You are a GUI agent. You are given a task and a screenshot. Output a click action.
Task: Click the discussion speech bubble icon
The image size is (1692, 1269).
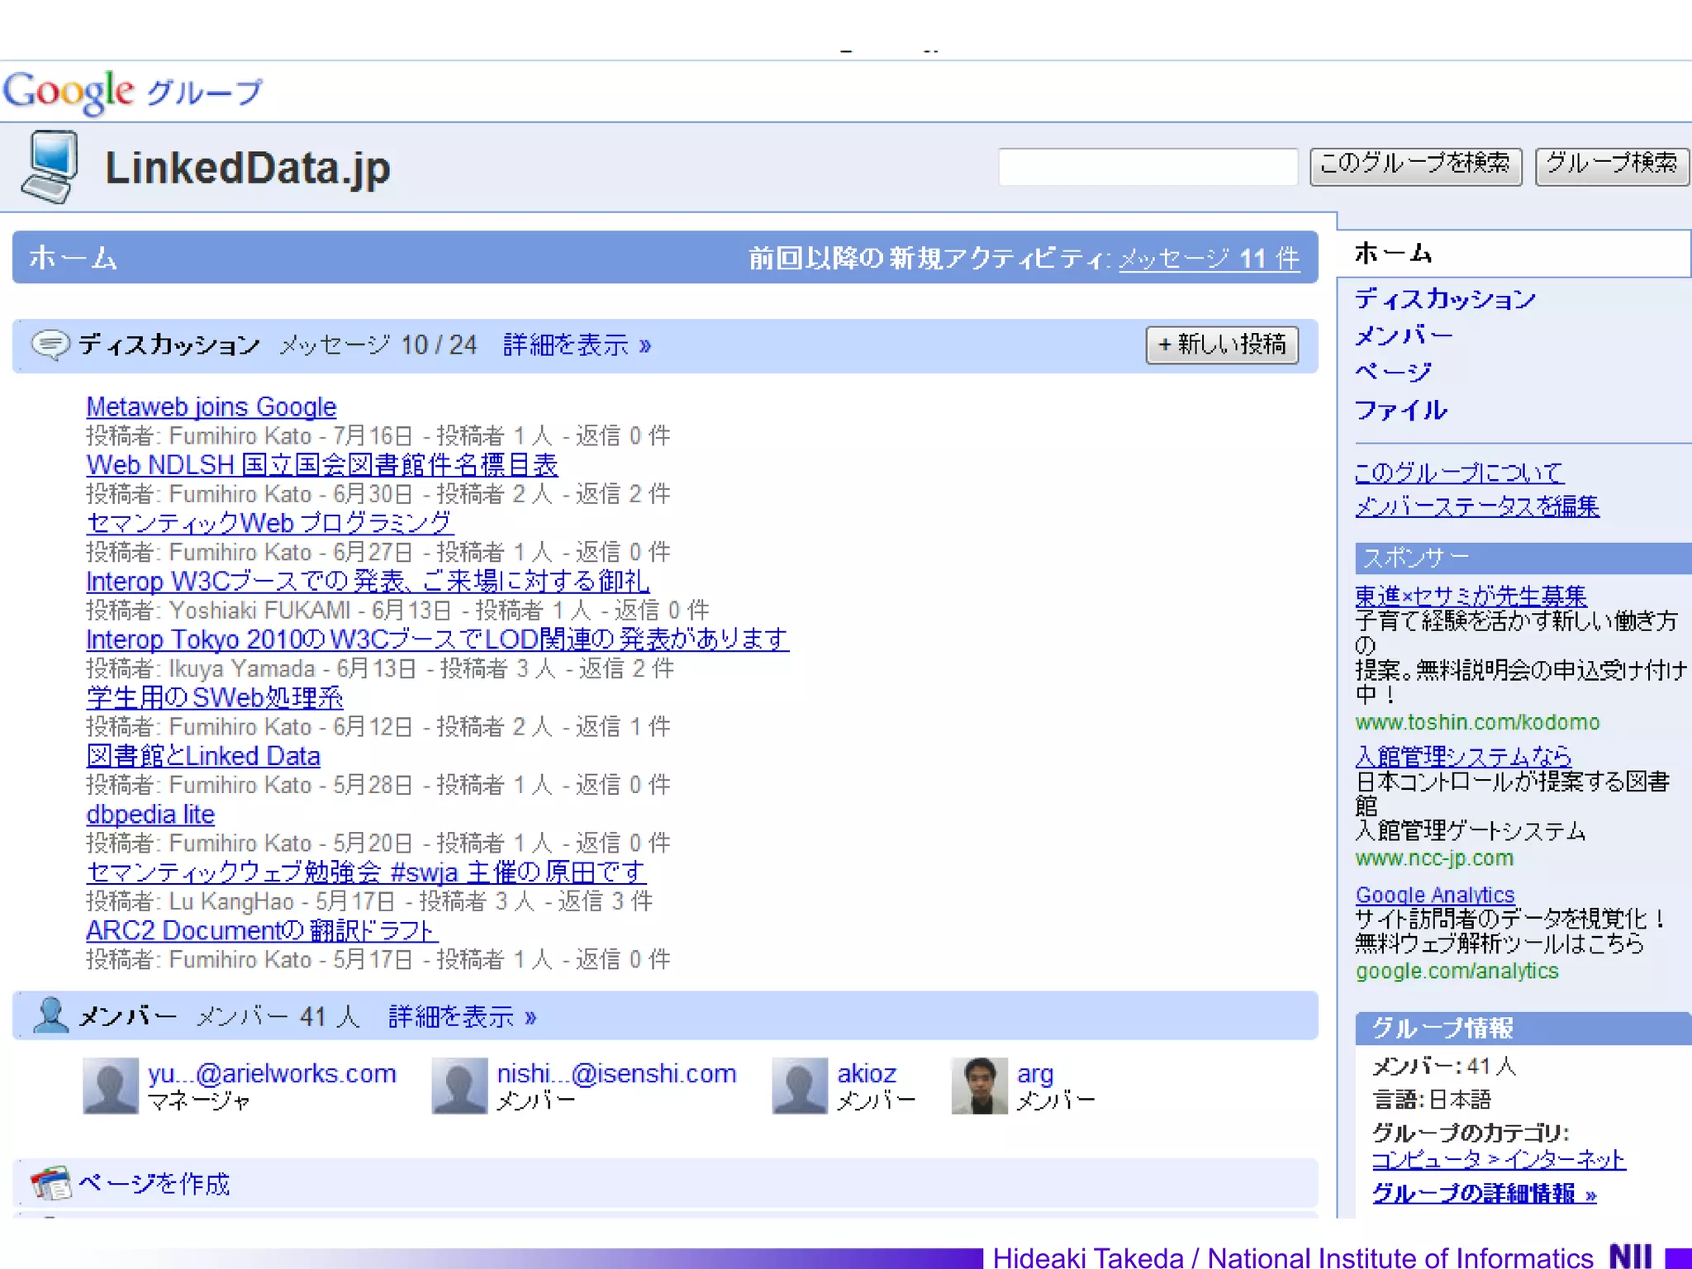[x=50, y=345]
